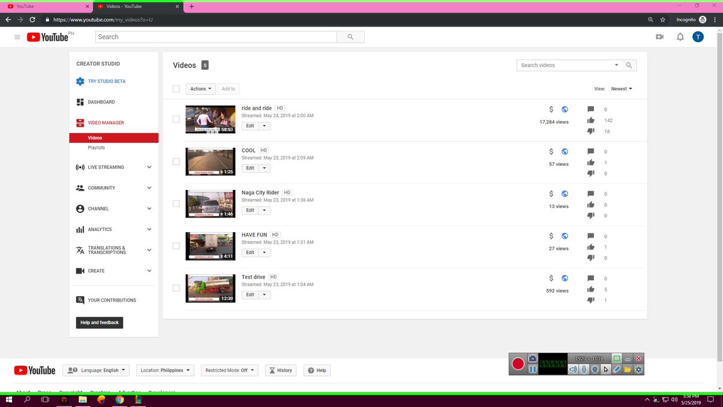The height and width of the screenshot is (407, 723).
Task: Tick checkbox for ride and ride video
Action: click(x=176, y=119)
